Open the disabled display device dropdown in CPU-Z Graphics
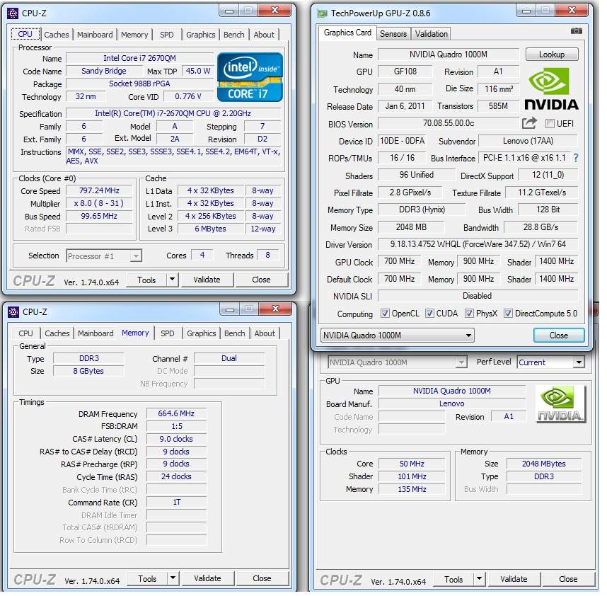 click(397, 362)
